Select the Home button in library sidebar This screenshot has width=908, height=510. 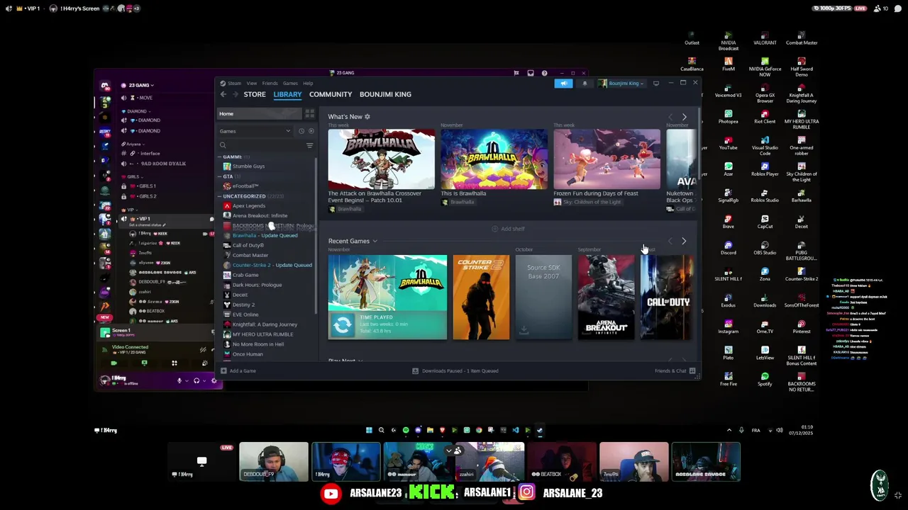click(259, 113)
